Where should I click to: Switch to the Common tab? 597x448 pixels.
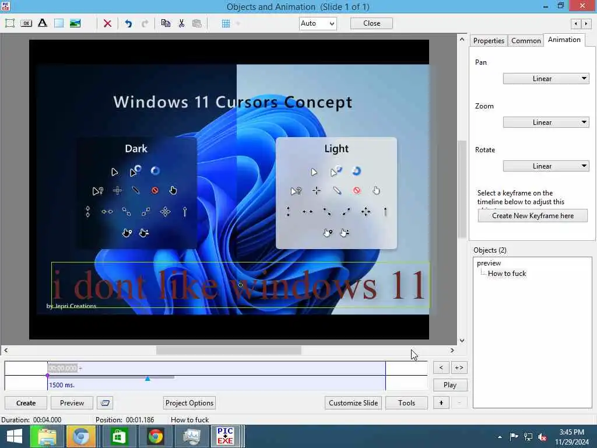(x=526, y=40)
